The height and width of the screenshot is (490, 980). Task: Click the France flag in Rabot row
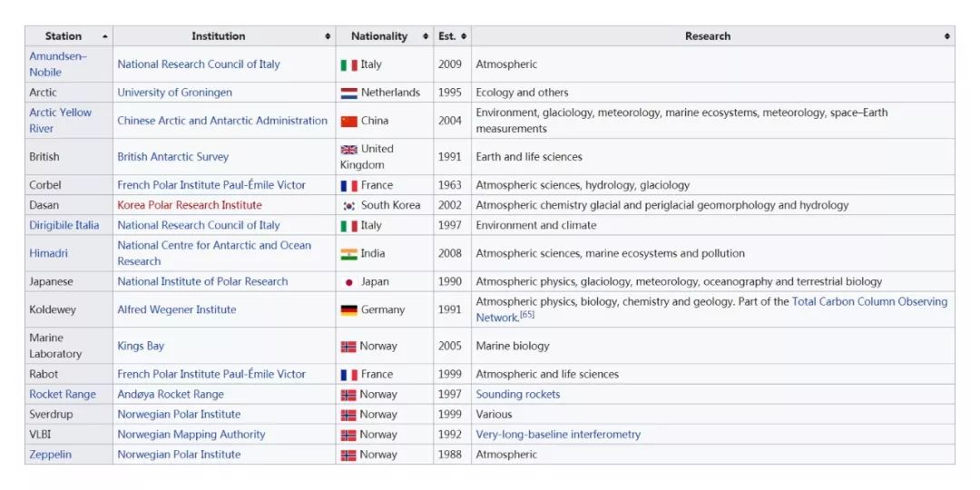point(348,375)
